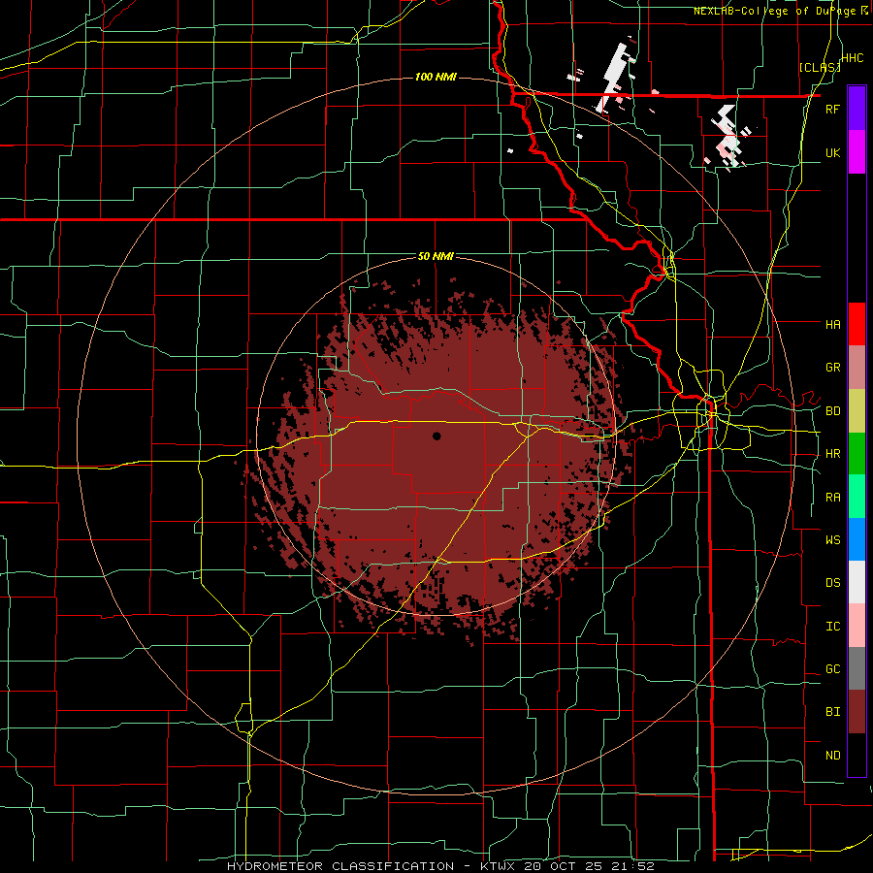Click the "HHC" product label

tap(853, 58)
